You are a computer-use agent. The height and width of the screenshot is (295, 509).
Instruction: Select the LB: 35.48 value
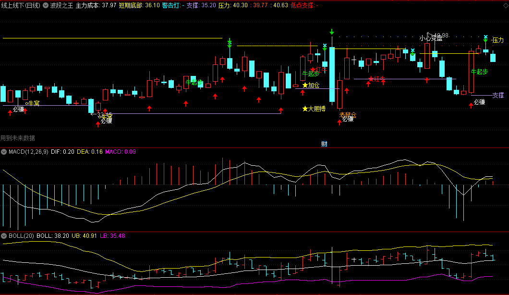coord(112,236)
